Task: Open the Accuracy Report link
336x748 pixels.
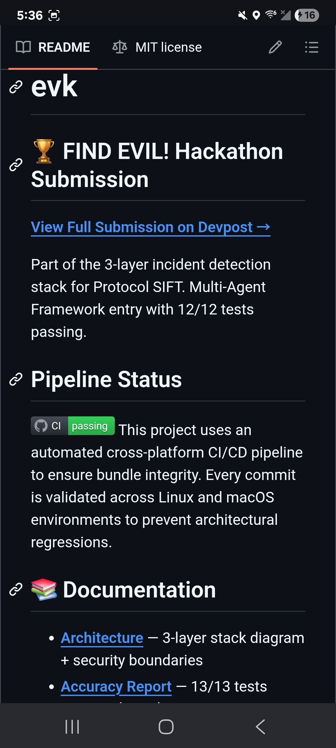Action: (x=116, y=687)
